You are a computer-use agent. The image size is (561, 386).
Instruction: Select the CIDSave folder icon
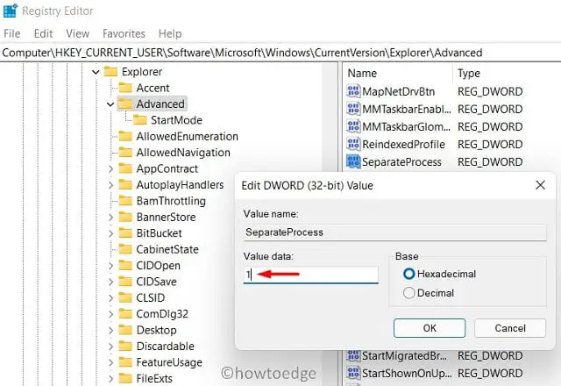pyautogui.click(x=125, y=282)
